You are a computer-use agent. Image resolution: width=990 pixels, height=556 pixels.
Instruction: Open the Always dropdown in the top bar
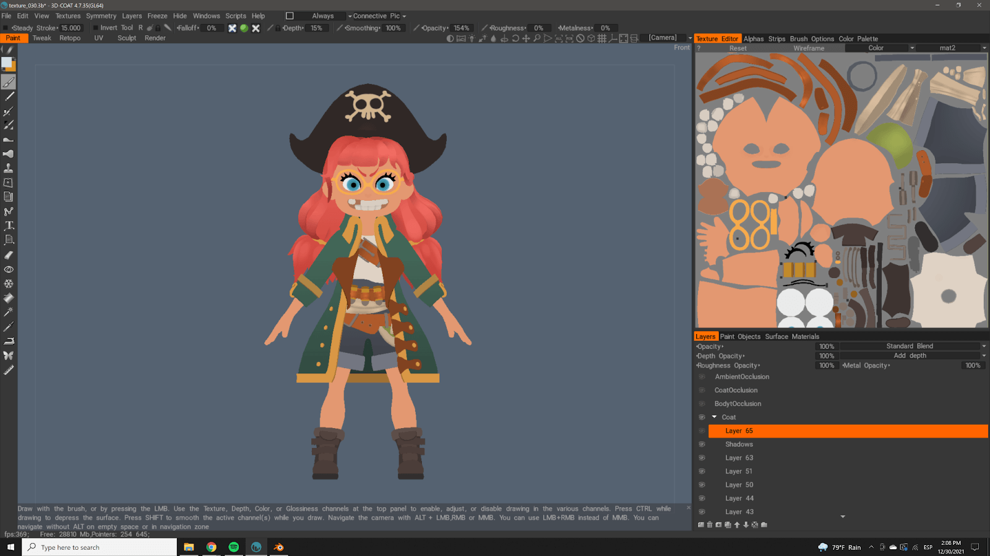(322, 16)
